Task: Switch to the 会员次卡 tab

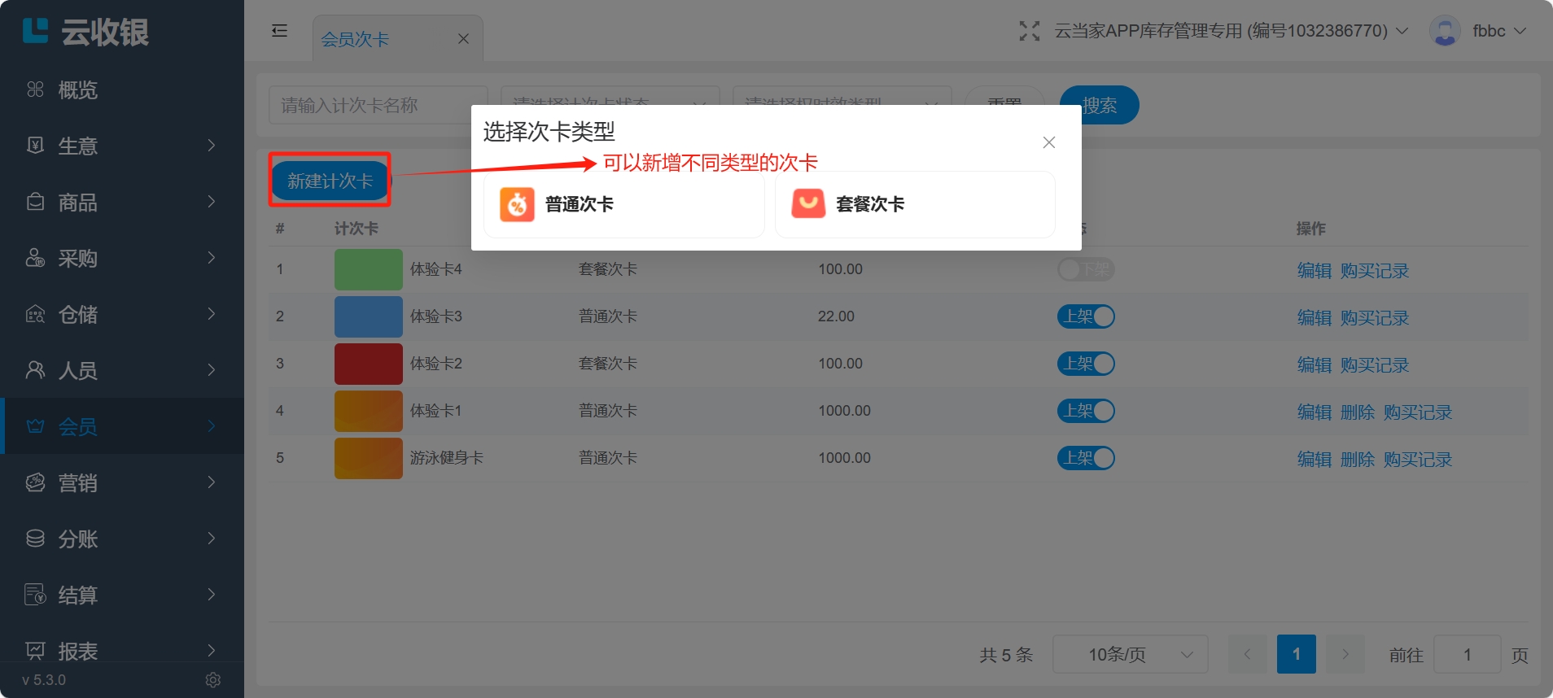Action: coord(356,39)
